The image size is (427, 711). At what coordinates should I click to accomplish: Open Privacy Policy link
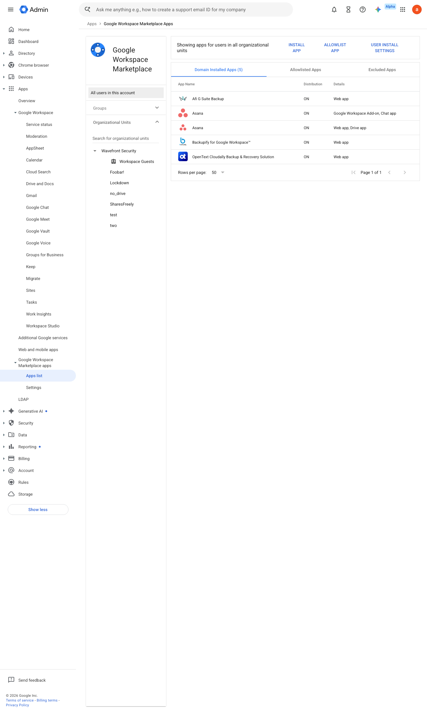(17, 705)
